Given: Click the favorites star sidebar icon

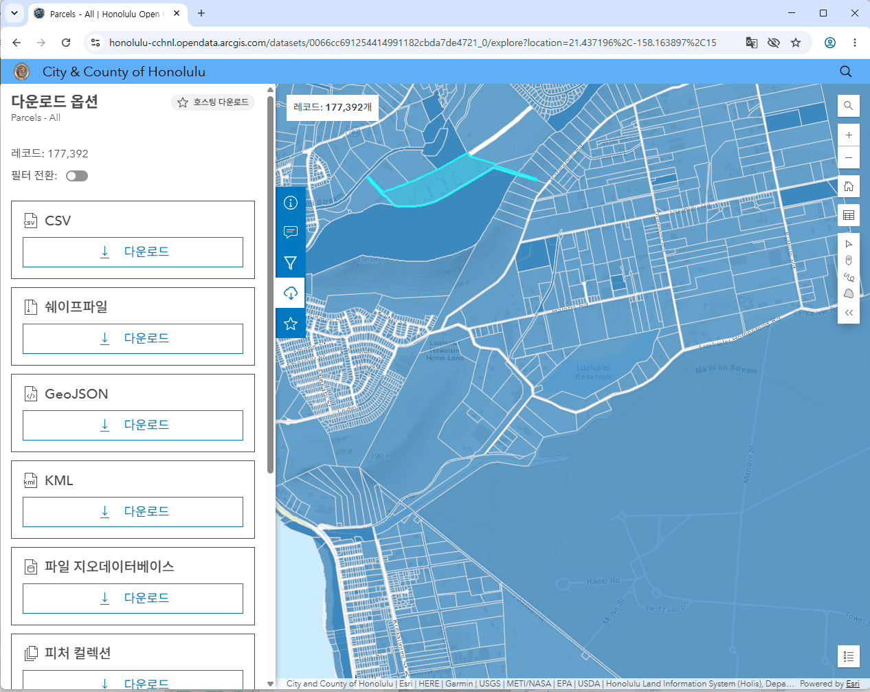Looking at the screenshot, I should [291, 323].
